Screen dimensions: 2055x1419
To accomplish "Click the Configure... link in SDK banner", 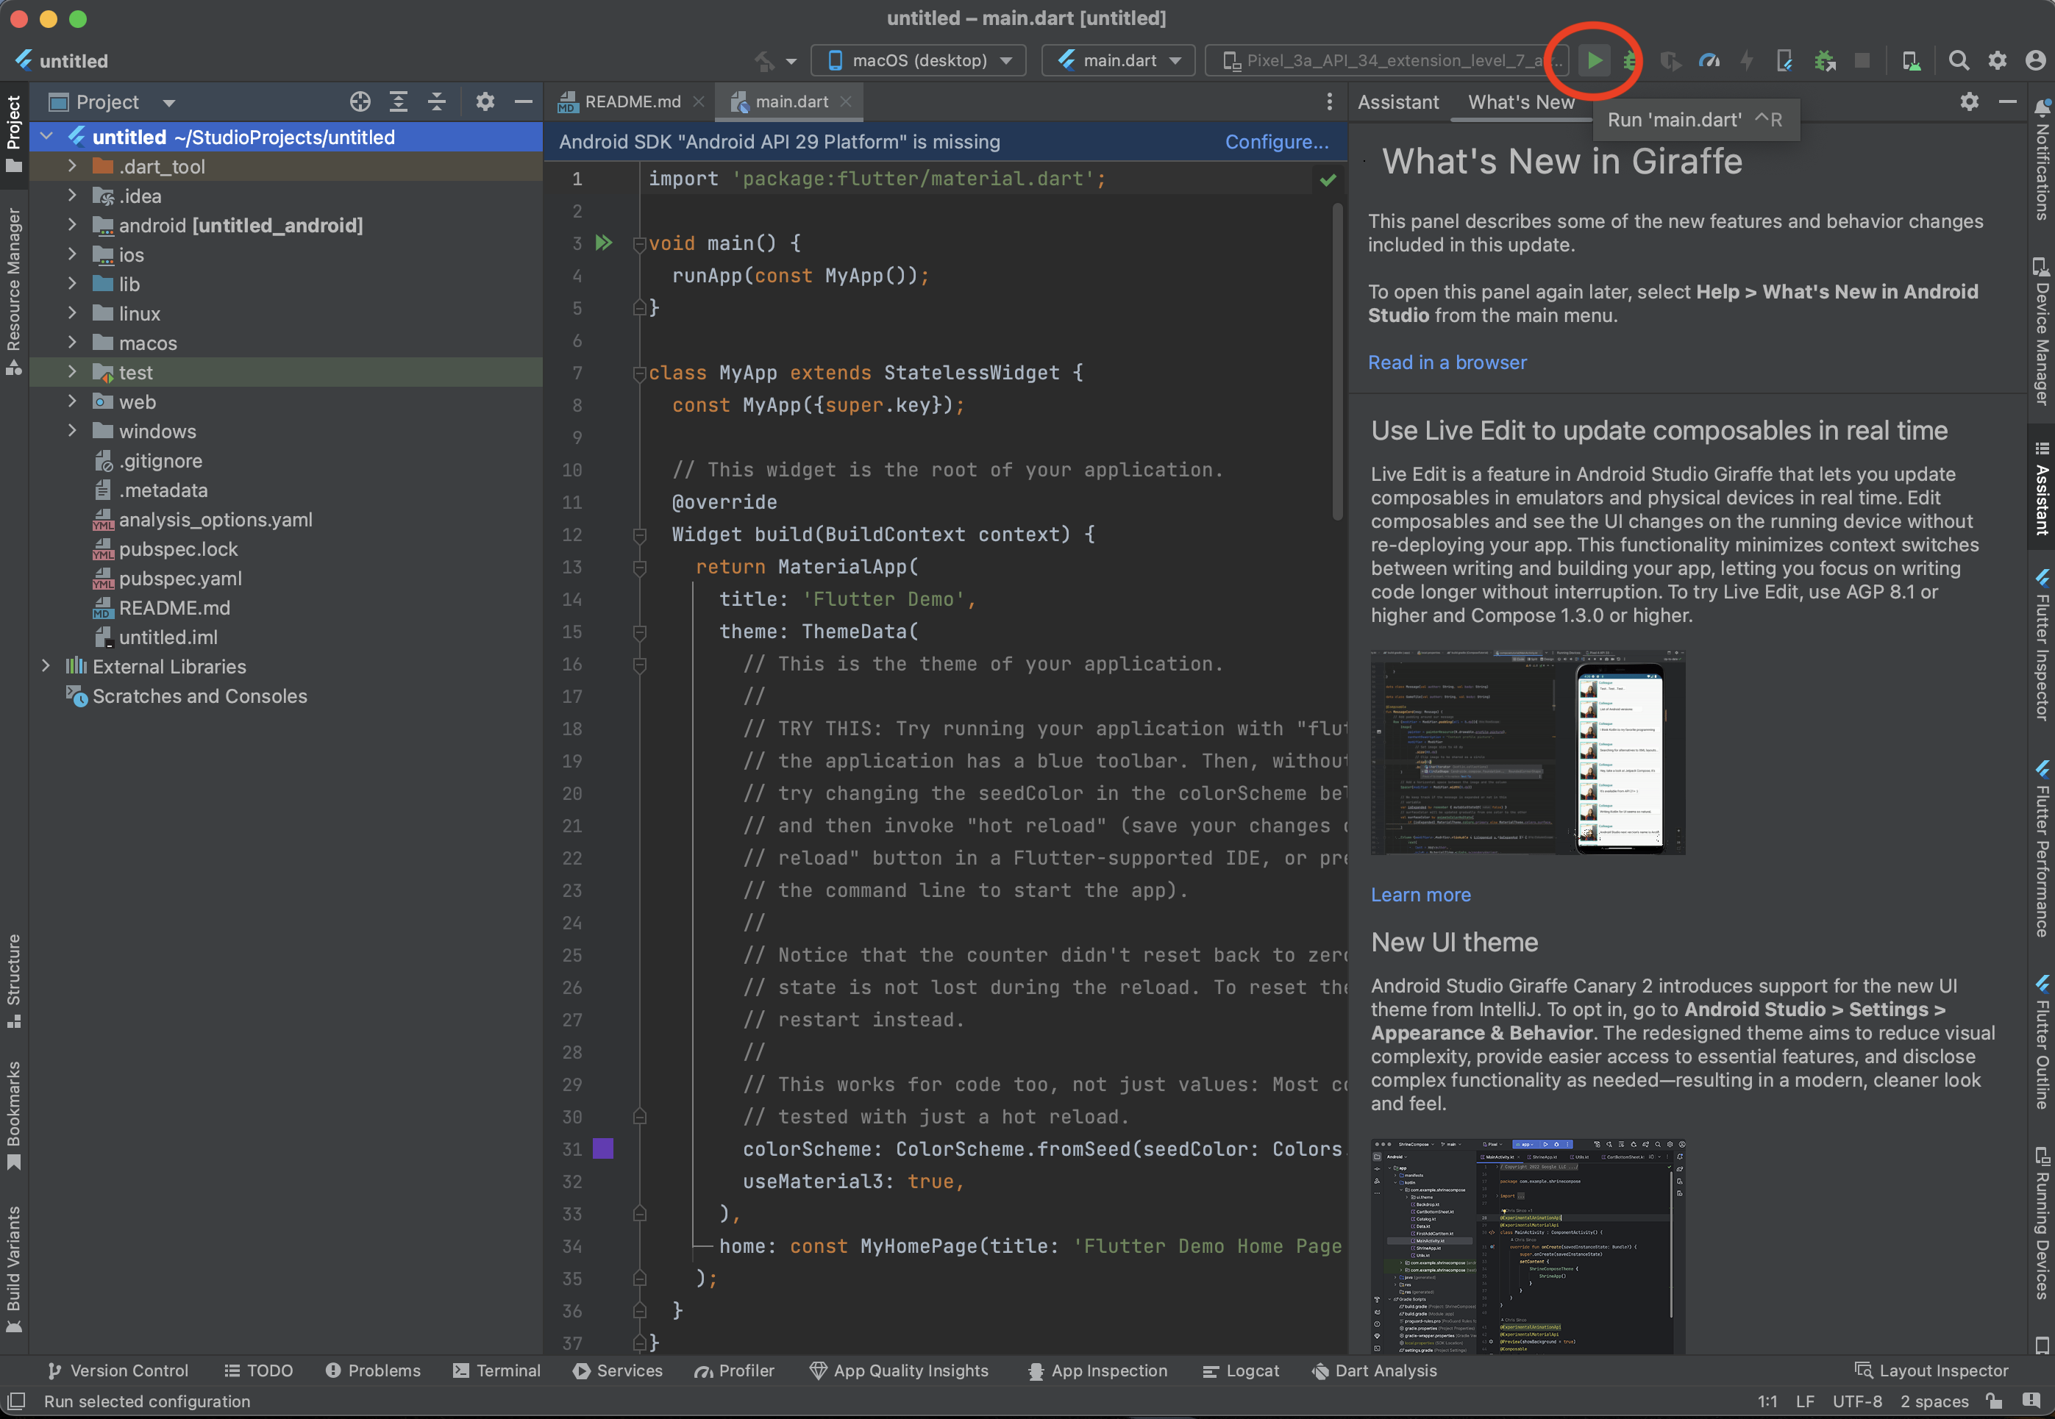I will tap(1276, 142).
